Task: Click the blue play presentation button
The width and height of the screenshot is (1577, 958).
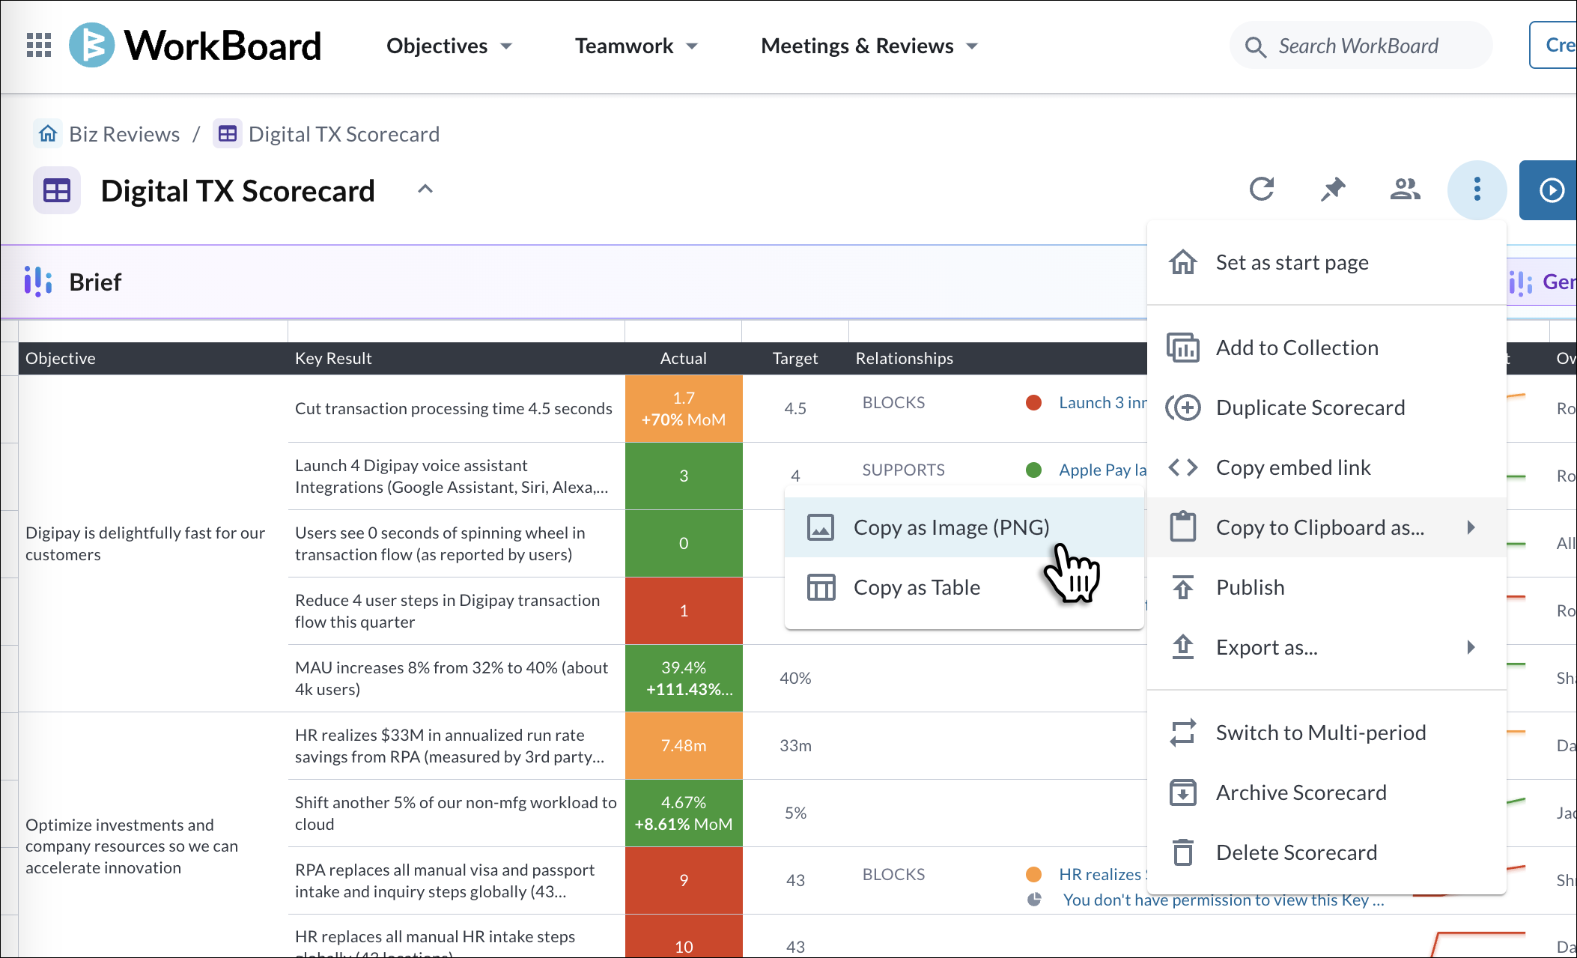Action: 1550,190
